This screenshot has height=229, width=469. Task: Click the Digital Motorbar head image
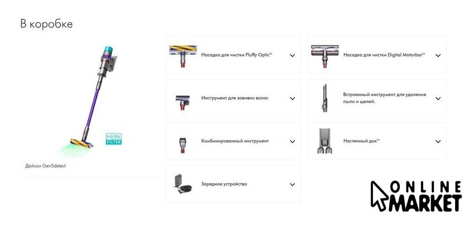pos(324,56)
